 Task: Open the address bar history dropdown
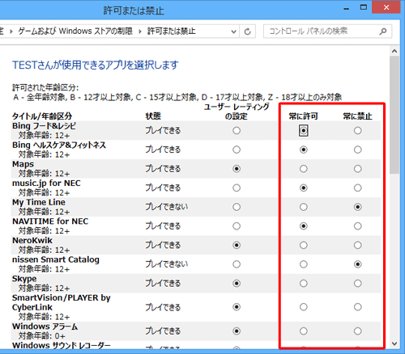(x=234, y=32)
